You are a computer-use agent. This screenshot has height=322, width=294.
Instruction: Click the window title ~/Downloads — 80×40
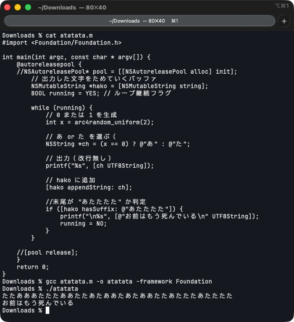72,8
